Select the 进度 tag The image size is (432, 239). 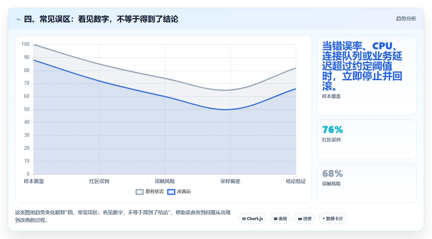(305, 219)
